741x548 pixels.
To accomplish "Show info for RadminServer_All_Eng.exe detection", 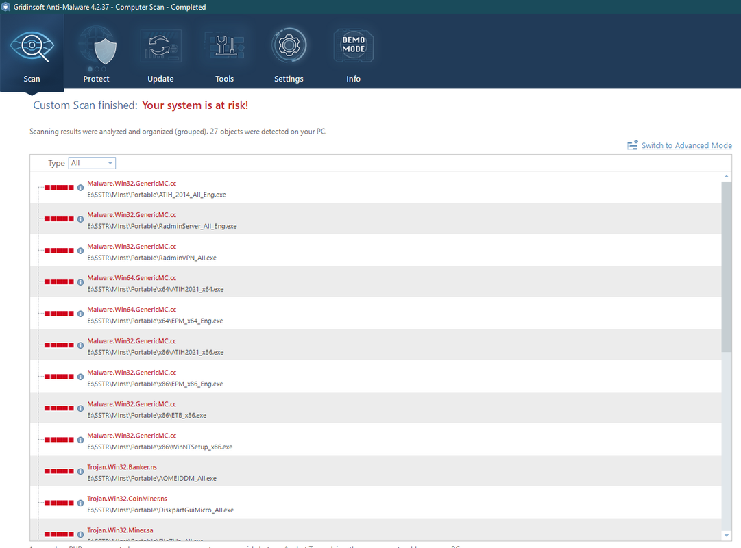I will click(x=80, y=219).
